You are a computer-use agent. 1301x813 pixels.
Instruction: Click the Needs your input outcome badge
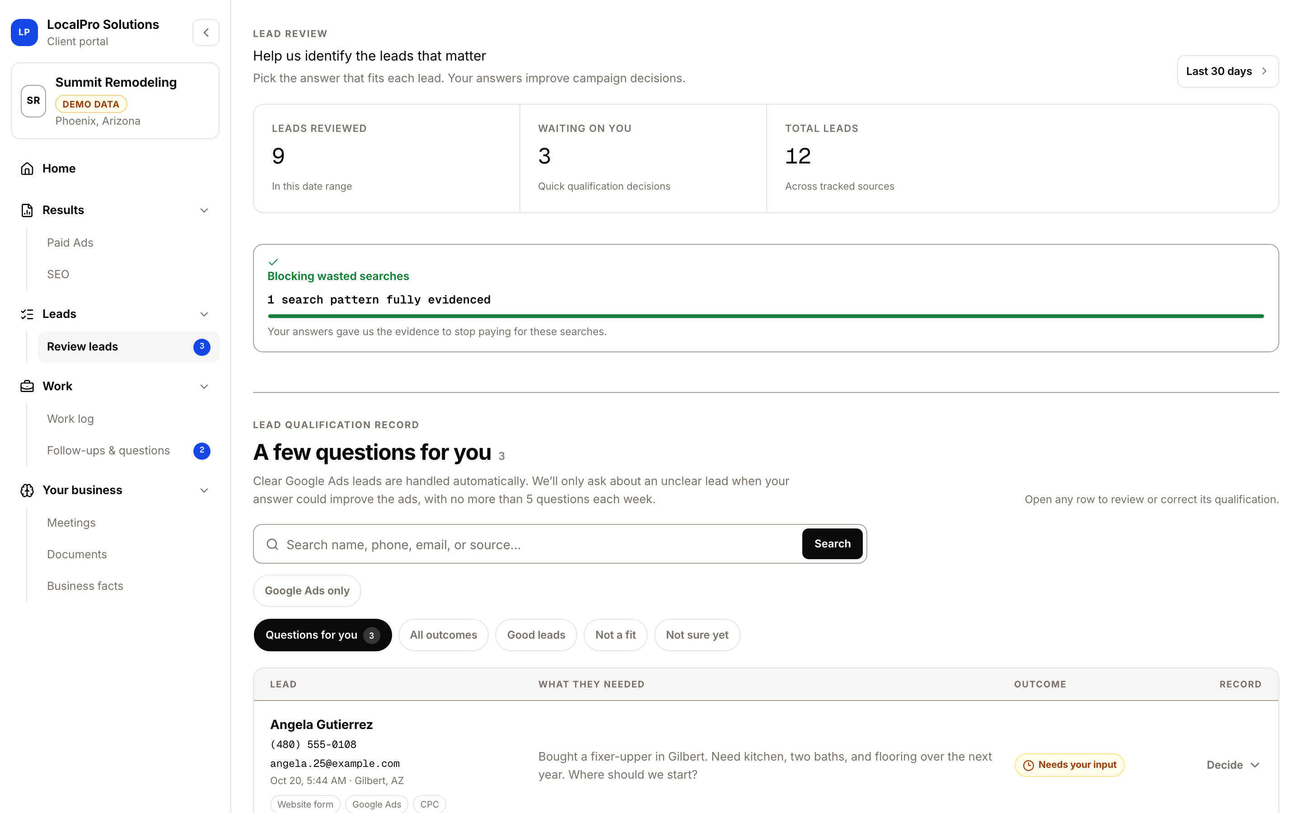point(1069,765)
